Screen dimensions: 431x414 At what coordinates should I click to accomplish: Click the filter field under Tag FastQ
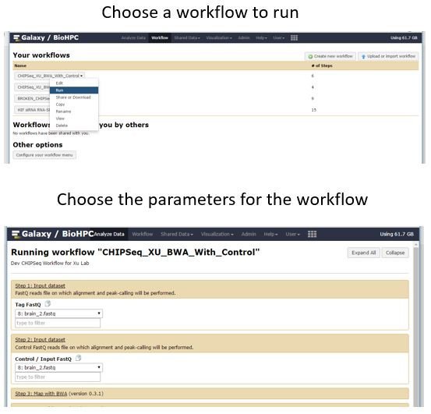coord(58,323)
